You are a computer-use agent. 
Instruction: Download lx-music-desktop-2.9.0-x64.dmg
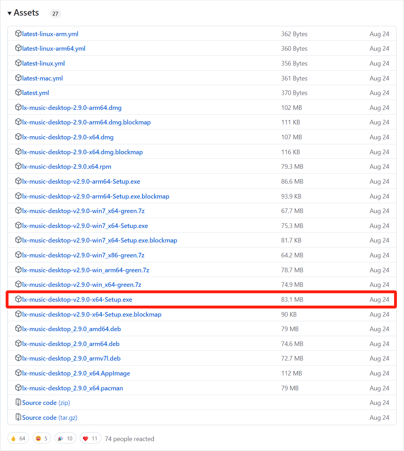point(68,137)
